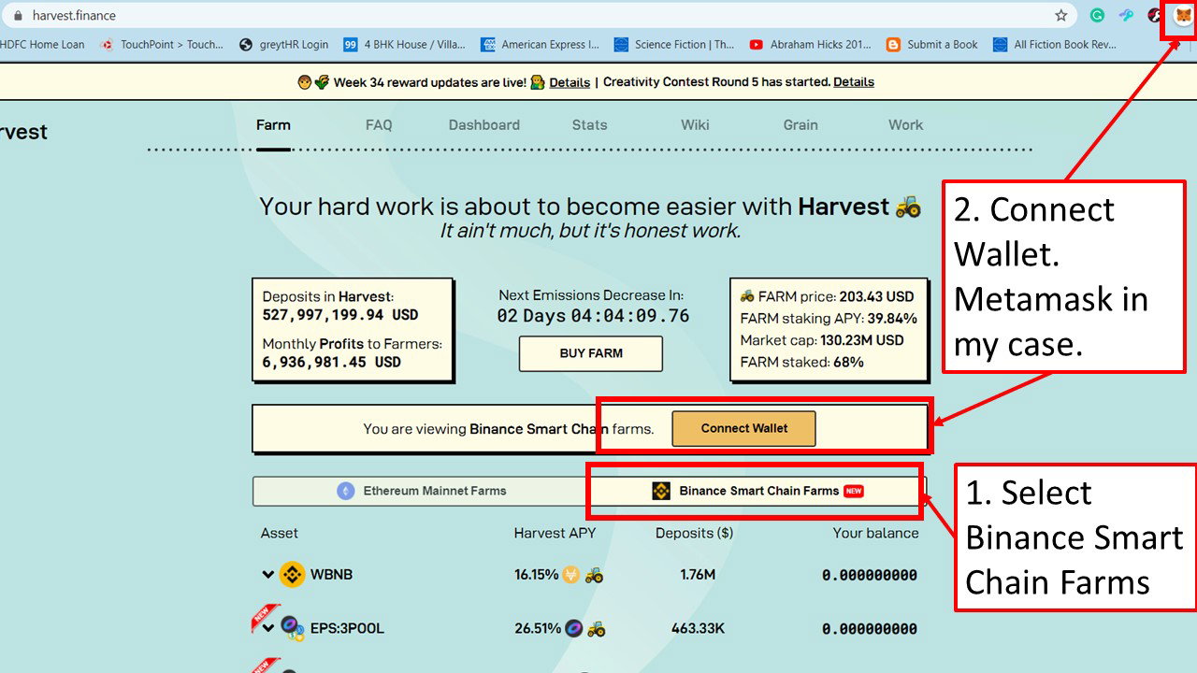Go to the Farm nav tab
Screen dimensions: 1197x673
(x=273, y=125)
